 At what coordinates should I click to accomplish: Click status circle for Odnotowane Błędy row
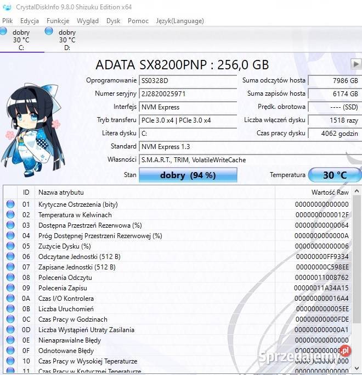tap(10, 351)
